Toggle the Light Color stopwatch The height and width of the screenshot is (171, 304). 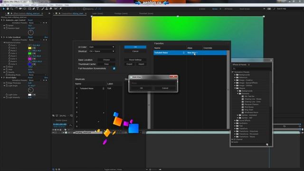(7, 95)
